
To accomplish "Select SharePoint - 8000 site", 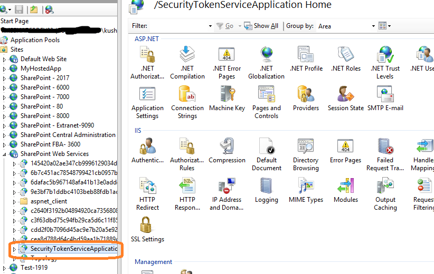I will click(x=45, y=116).
